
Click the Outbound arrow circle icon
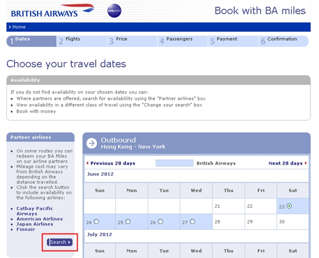click(92, 143)
